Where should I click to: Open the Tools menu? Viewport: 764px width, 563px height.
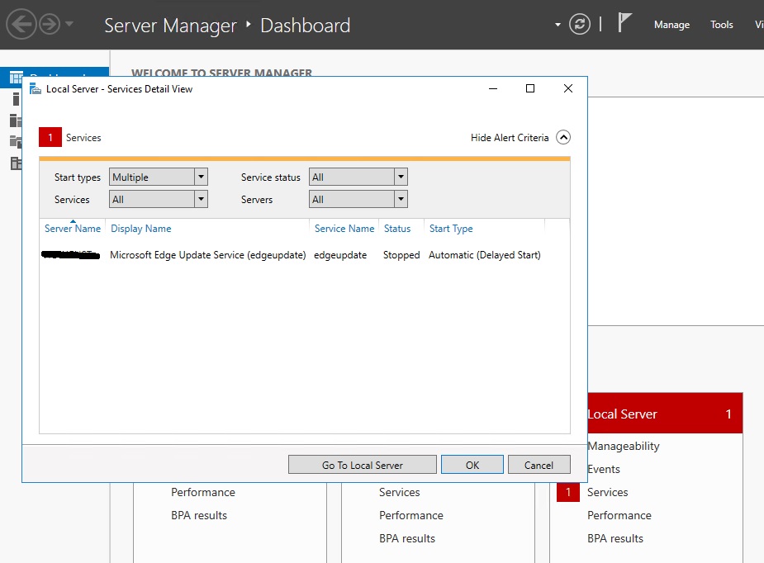[721, 24]
